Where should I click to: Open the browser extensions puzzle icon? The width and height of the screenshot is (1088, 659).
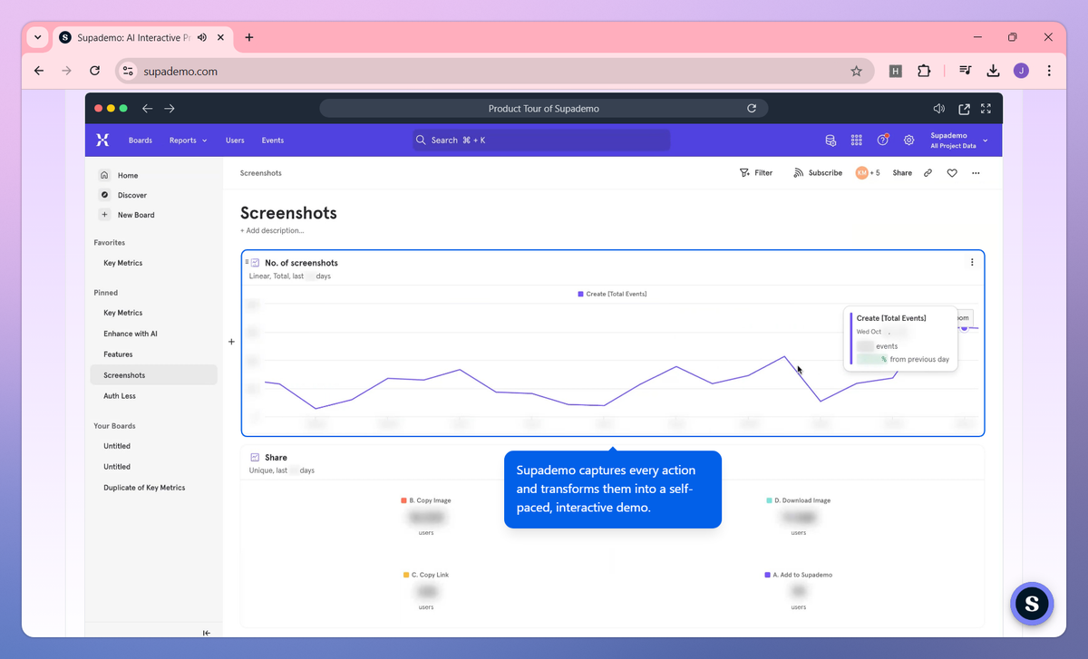[x=924, y=71]
